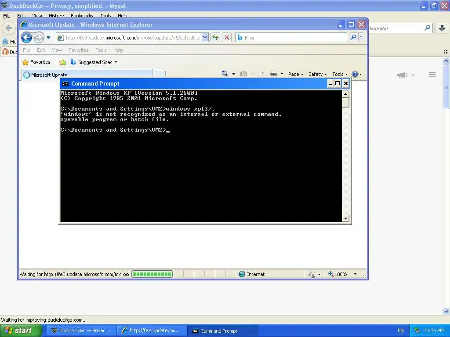
Task: Click the IE Home icon
Action: (225, 74)
